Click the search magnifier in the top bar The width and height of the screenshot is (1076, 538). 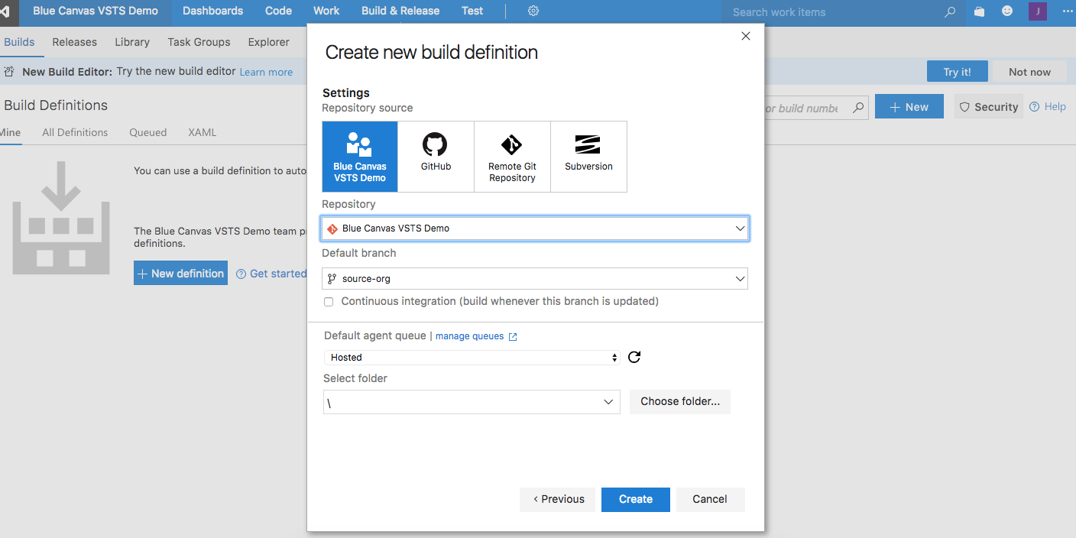point(950,11)
